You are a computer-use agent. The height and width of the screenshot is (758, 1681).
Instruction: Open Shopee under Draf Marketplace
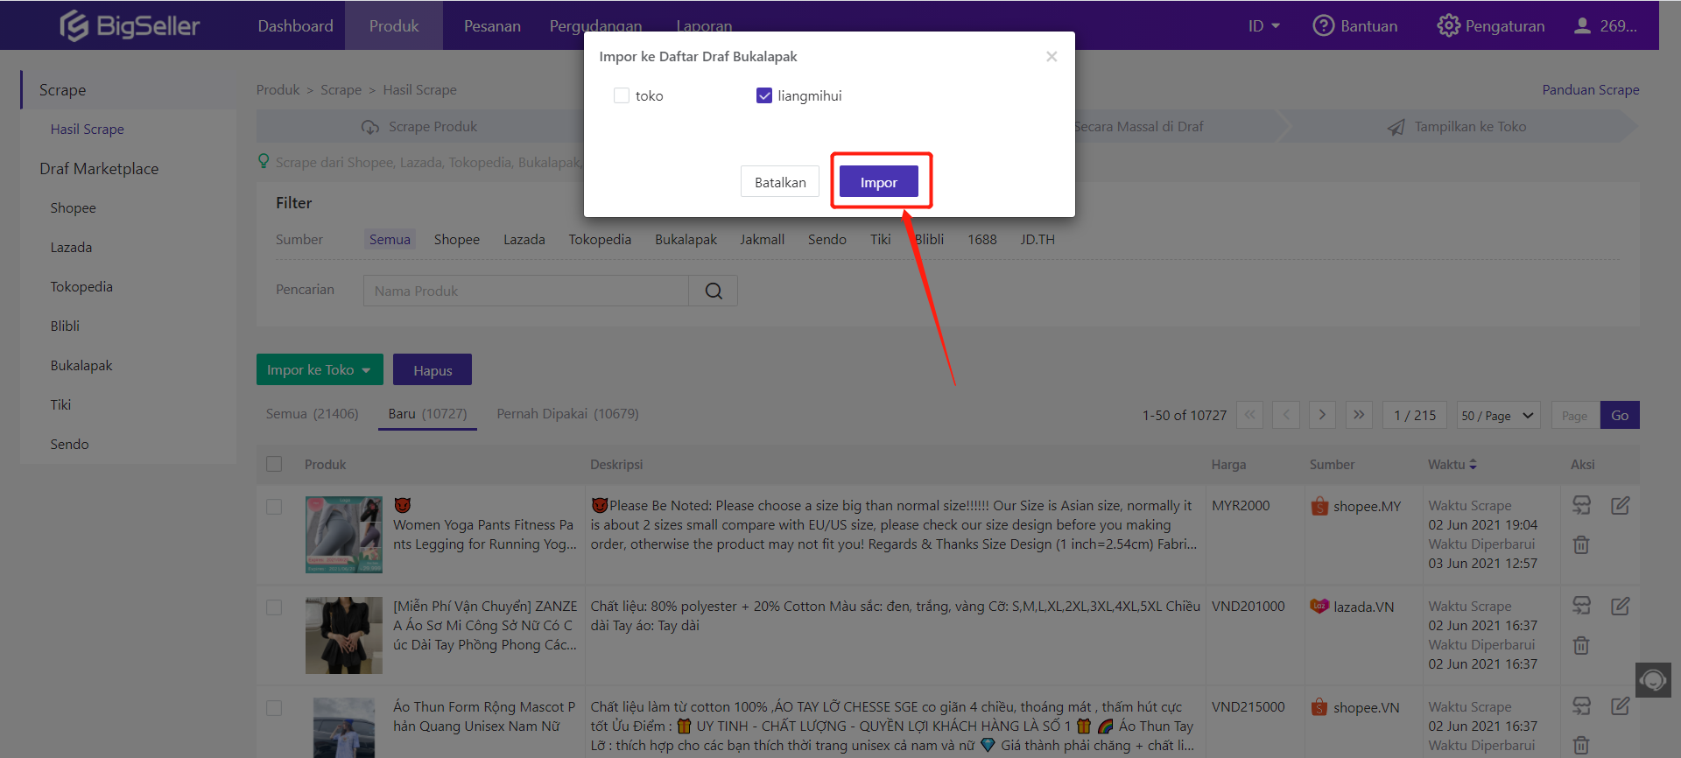[74, 207]
